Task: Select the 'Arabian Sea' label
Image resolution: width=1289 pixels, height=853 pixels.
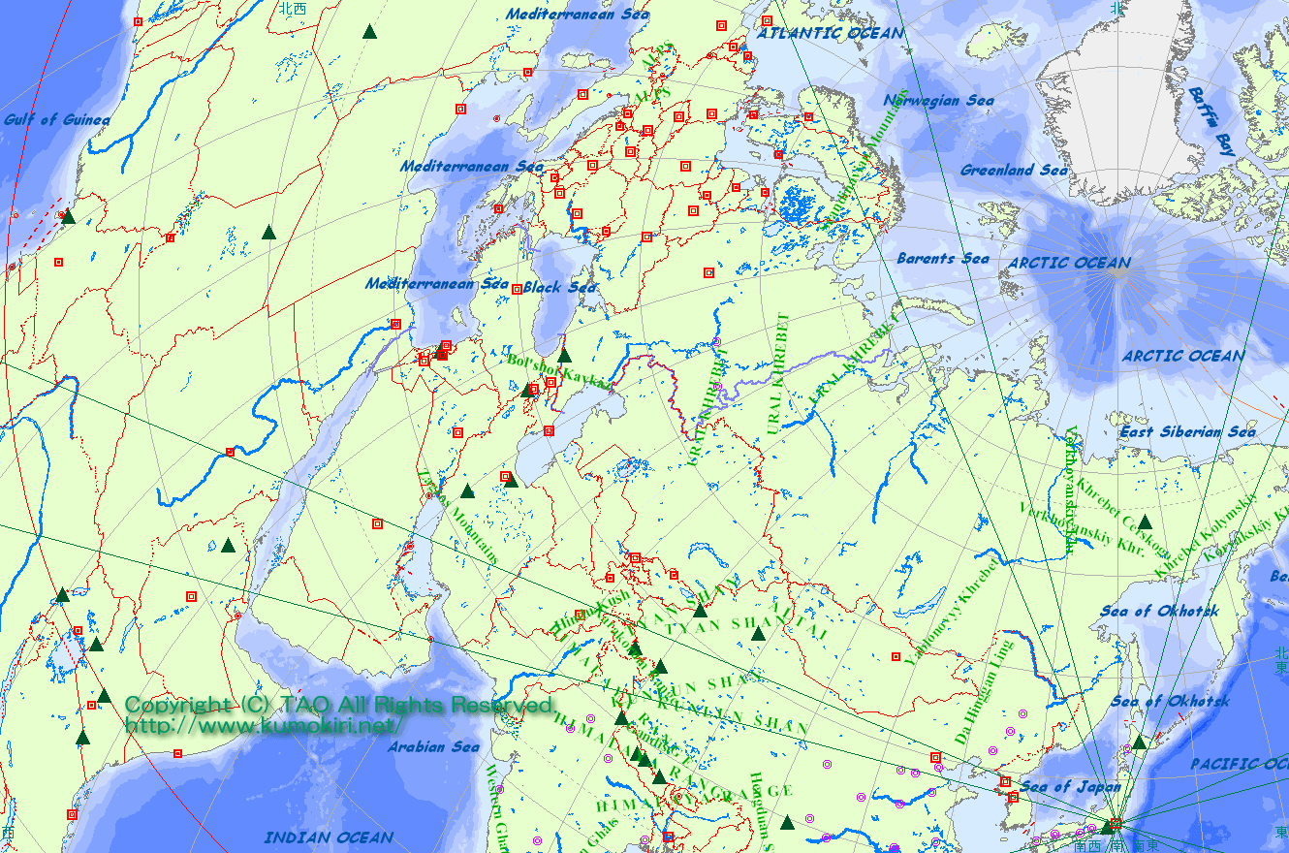Action: (x=433, y=746)
